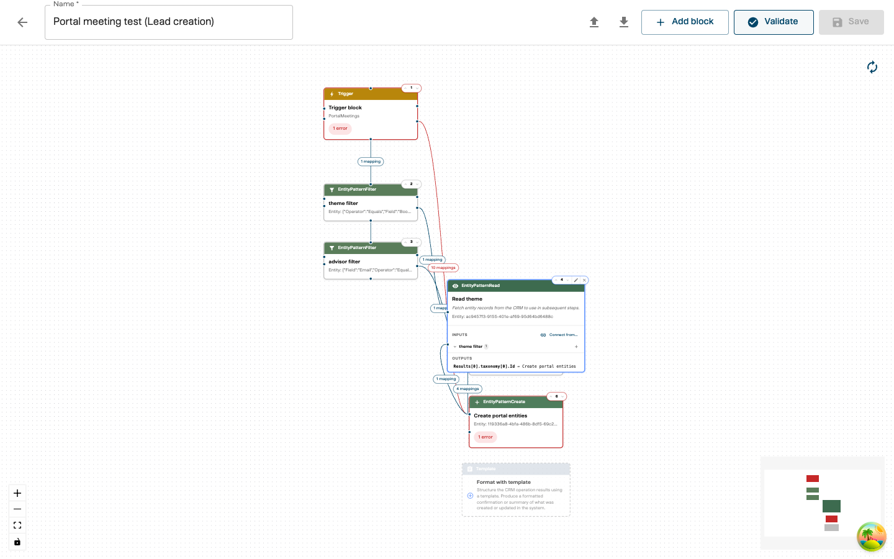
Task: Click the refresh layout icon
Action: pos(872,67)
